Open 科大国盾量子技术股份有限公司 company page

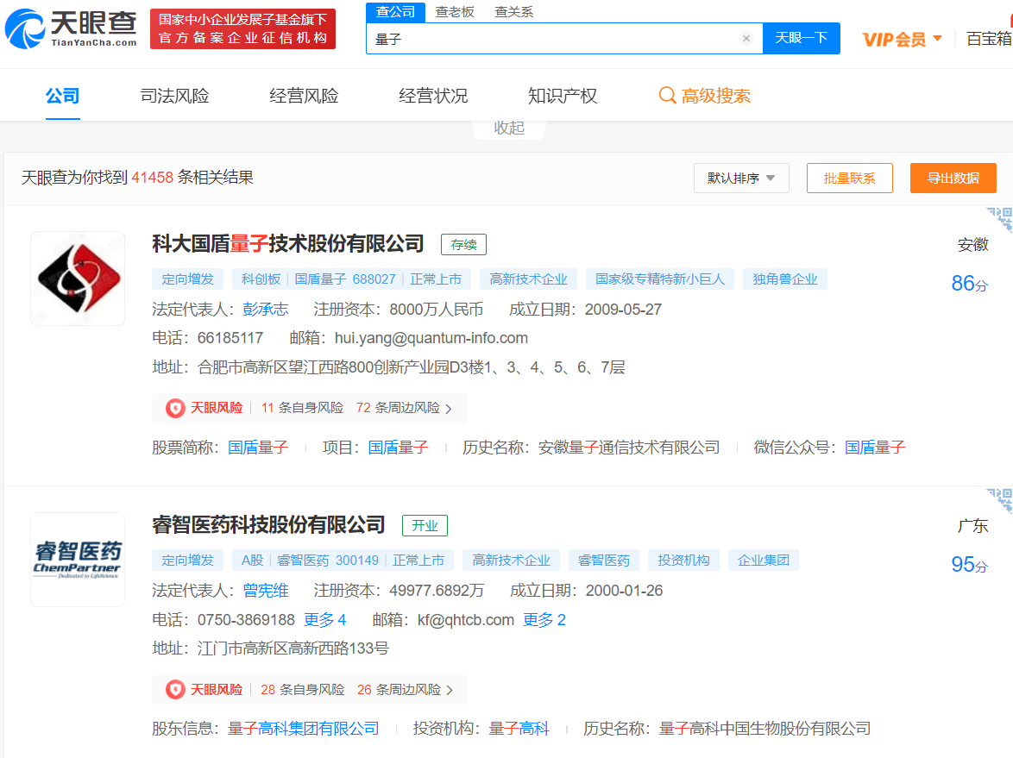pos(288,244)
